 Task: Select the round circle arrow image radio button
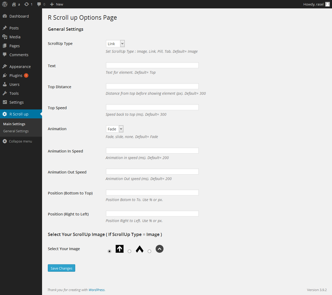149,251
